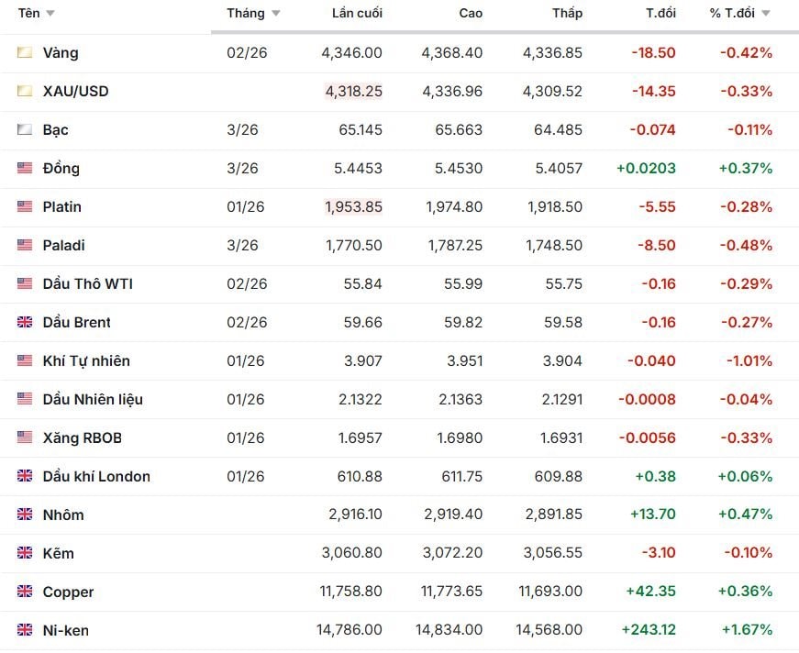Open the Tháng column sort dropdown
799x653 pixels.
[x=275, y=14]
